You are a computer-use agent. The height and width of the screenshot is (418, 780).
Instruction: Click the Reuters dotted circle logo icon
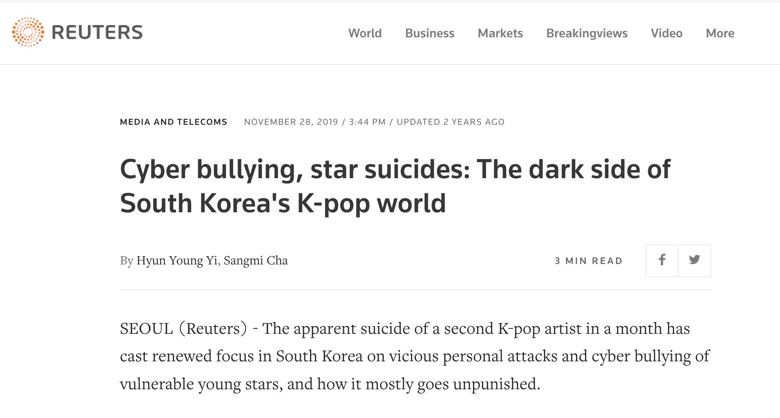click(x=28, y=32)
